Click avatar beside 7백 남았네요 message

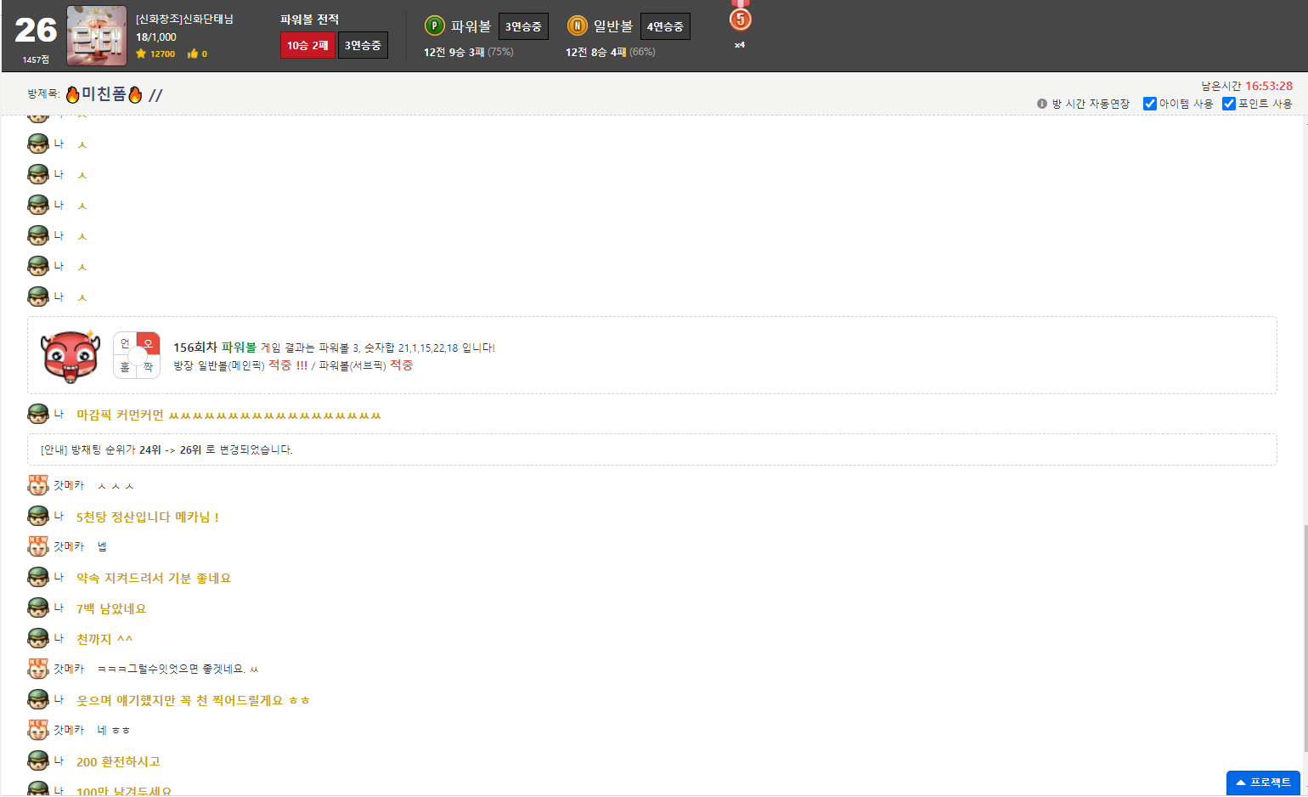pyautogui.click(x=38, y=608)
